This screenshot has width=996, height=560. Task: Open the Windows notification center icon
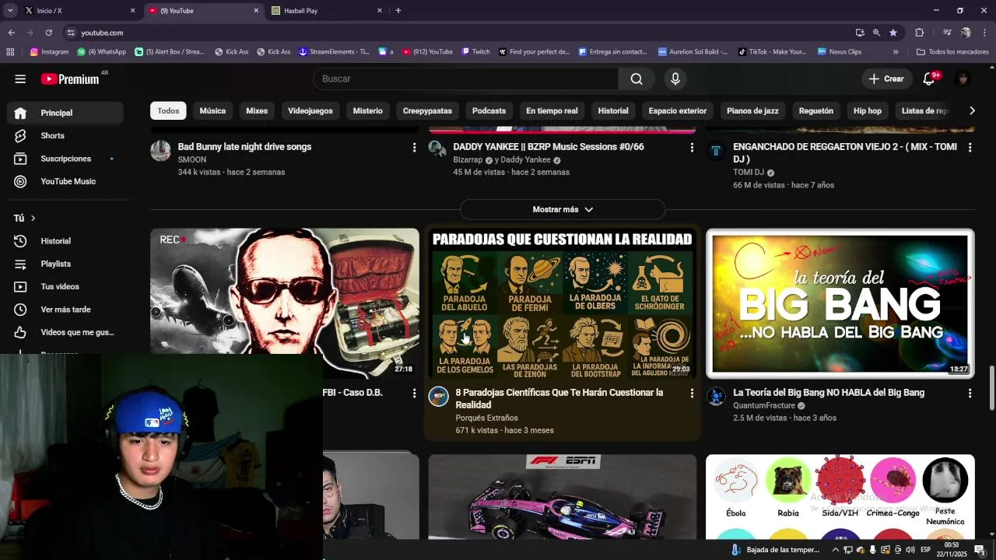point(980,550)
